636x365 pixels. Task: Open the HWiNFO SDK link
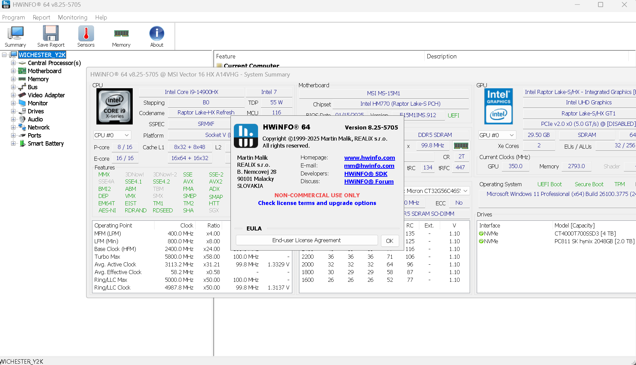coord(366,174)
